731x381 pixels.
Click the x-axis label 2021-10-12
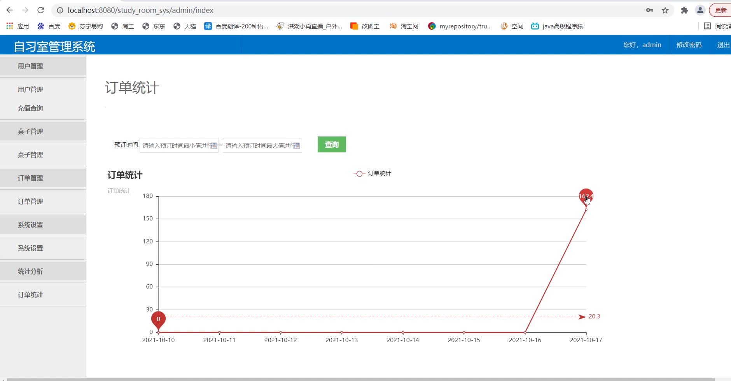click(x=280, y=340)
